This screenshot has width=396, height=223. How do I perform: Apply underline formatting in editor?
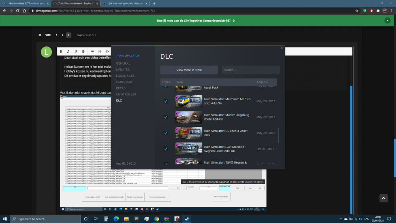tap(76, 51)
